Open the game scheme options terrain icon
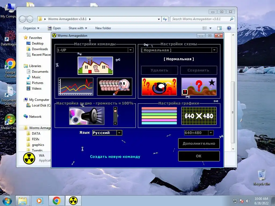 click(x=199, y=87)
